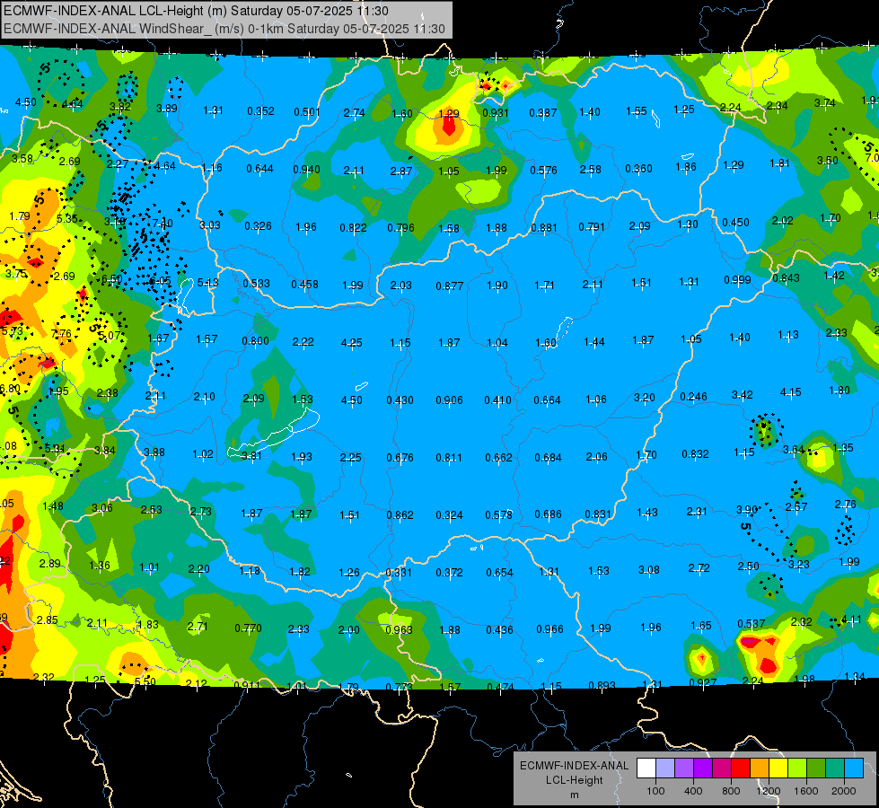Click the wind shear value 0.387
The image size is (879, 808).
coord(542,113)
